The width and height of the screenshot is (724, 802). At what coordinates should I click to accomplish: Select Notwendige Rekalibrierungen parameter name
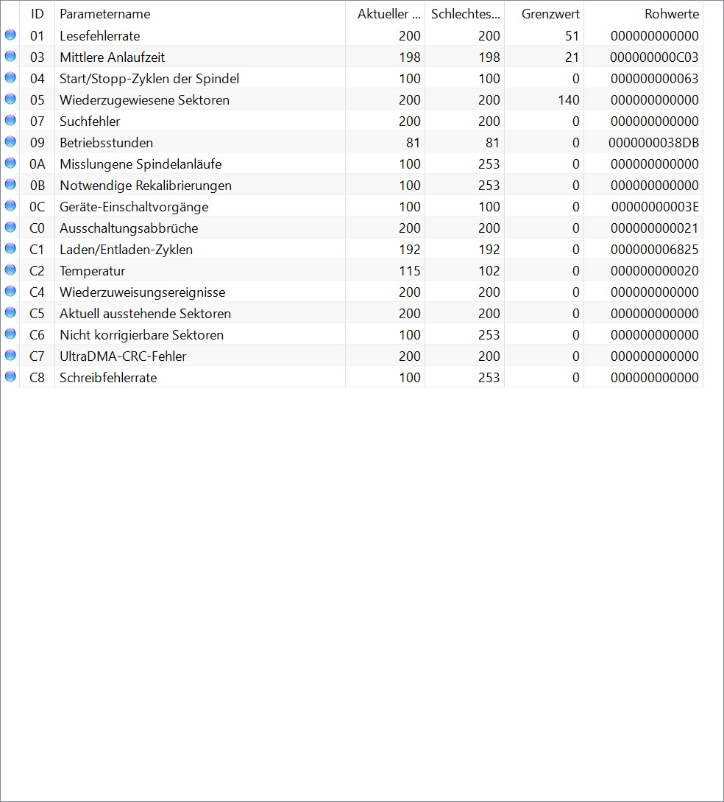[146, 186]
